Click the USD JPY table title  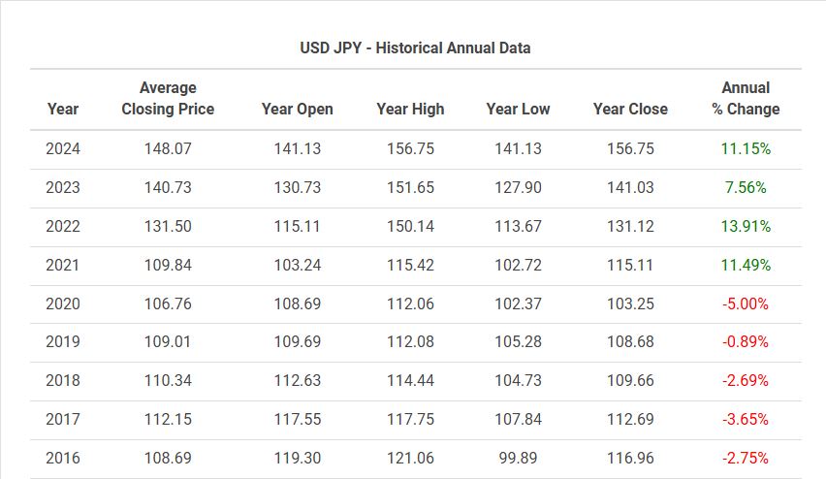coord(415,48)
